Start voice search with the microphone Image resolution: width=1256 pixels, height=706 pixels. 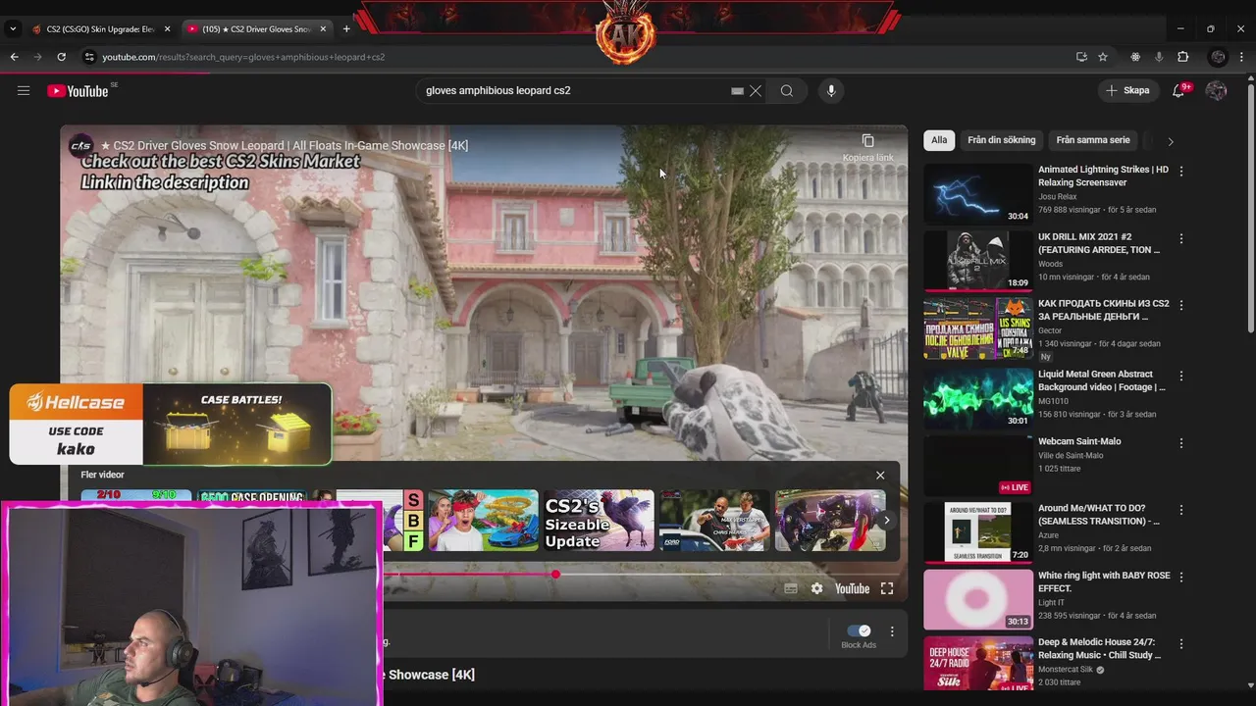831,91
